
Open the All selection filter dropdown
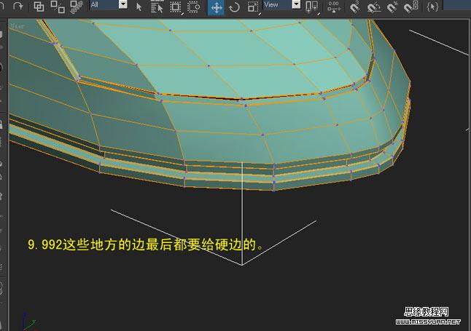pyautogui.click(x=109, y=4)
